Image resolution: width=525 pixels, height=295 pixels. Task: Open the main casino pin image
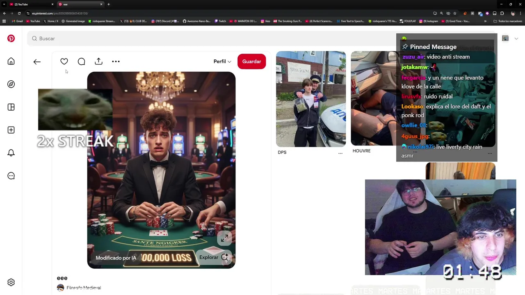pos(161,170)
